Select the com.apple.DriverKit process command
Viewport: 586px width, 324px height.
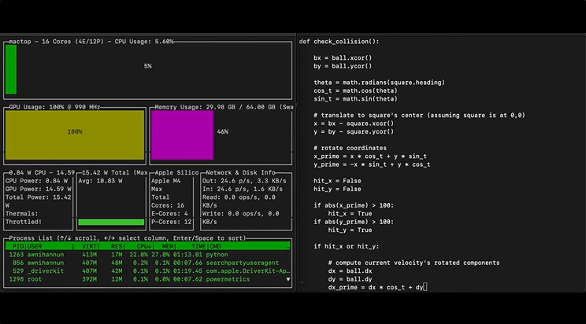click(x=248, y=271)
